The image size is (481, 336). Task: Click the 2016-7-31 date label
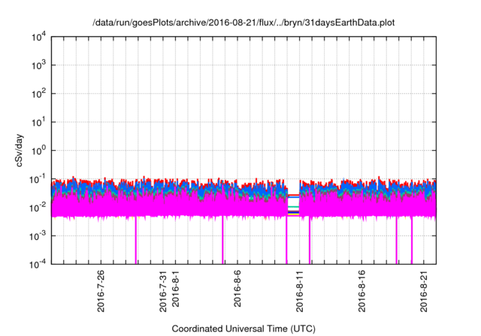[x=163, y=291]
